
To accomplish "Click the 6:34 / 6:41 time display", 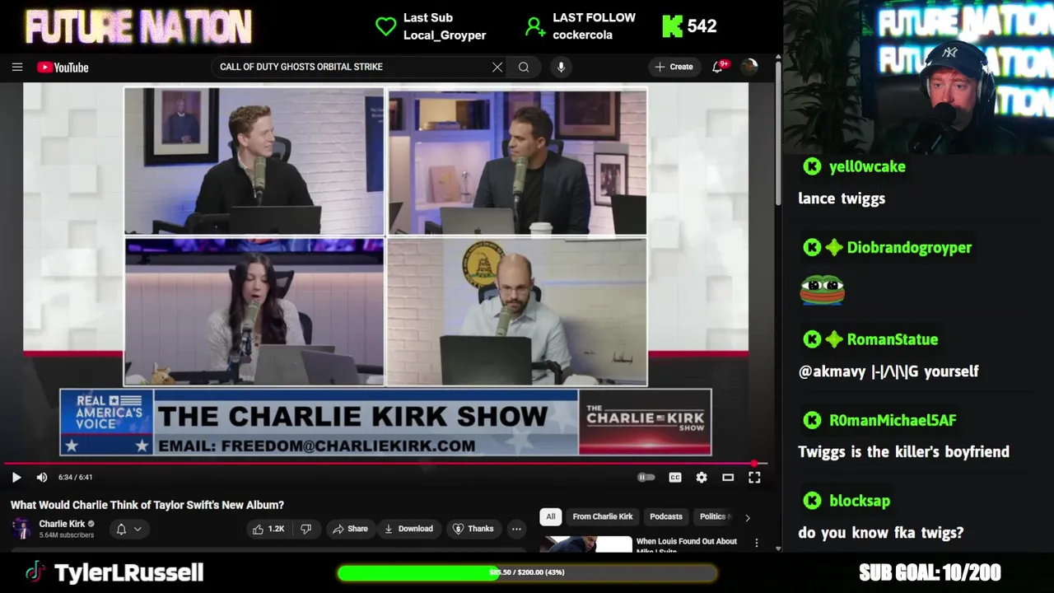I will pyautogui.click(x=75, y=477).
